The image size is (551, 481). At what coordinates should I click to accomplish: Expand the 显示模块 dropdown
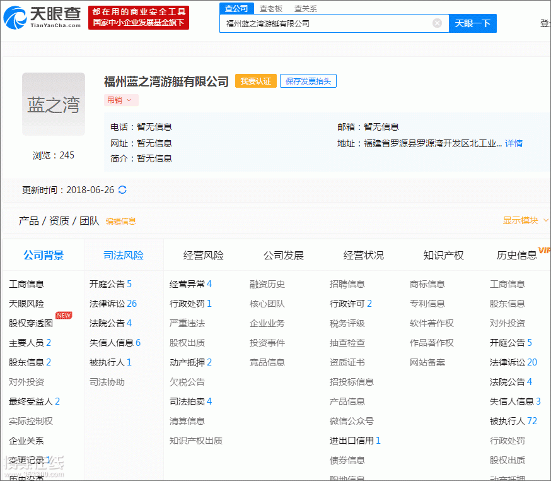[x=526, y=220]
